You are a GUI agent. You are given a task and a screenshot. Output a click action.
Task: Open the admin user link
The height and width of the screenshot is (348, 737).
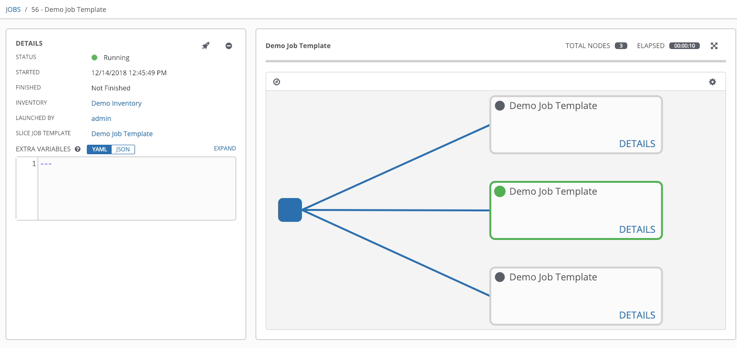point(101,119)
